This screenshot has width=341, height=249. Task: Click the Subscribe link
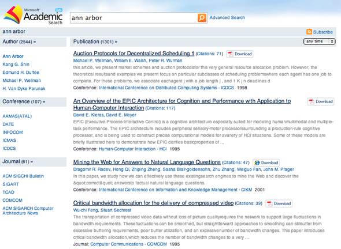click(323, 32)
